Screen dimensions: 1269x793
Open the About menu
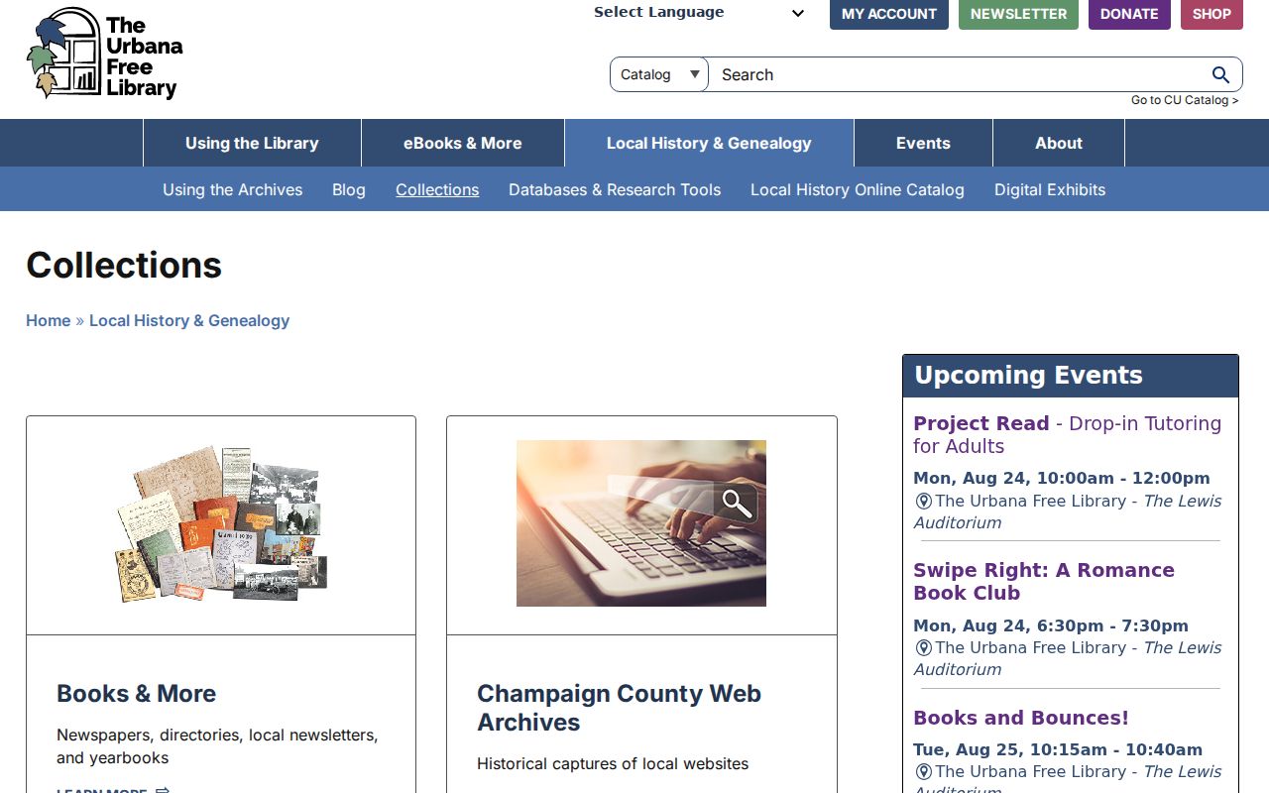pyautogui.click(x=1059, y=143)
